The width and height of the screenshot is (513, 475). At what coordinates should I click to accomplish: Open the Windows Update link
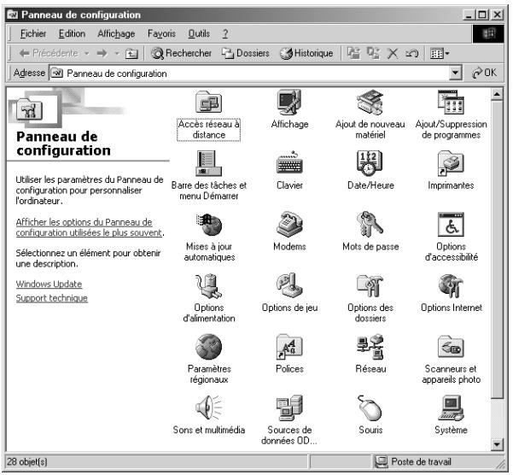tap(49, 284)
